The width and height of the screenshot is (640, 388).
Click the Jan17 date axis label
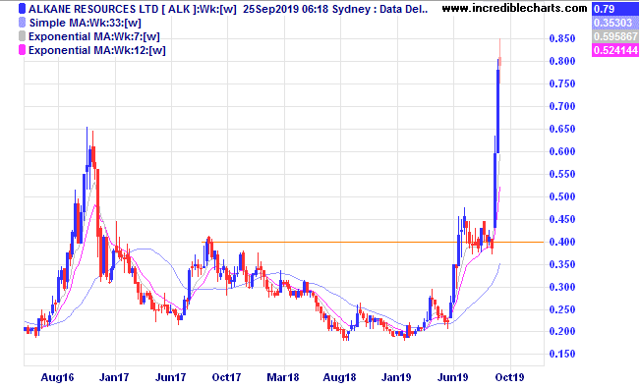pos(114,378)
